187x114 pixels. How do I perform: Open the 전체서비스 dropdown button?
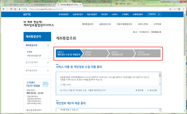154,14
